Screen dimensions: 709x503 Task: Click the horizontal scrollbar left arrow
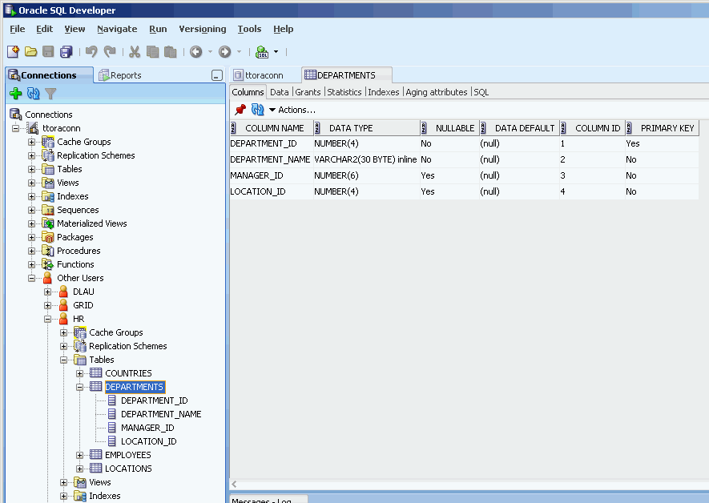pos(234,484)
